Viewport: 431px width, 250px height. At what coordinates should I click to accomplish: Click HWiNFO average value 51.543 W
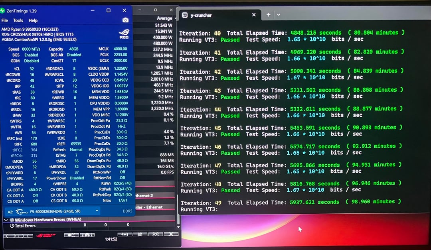click(x=164, y=26)
